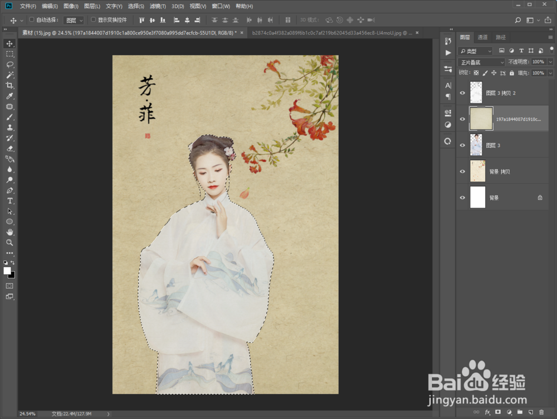Screen dimensions: 557x419
Task: Toggle lock transparent pixels
Action: 476,73
